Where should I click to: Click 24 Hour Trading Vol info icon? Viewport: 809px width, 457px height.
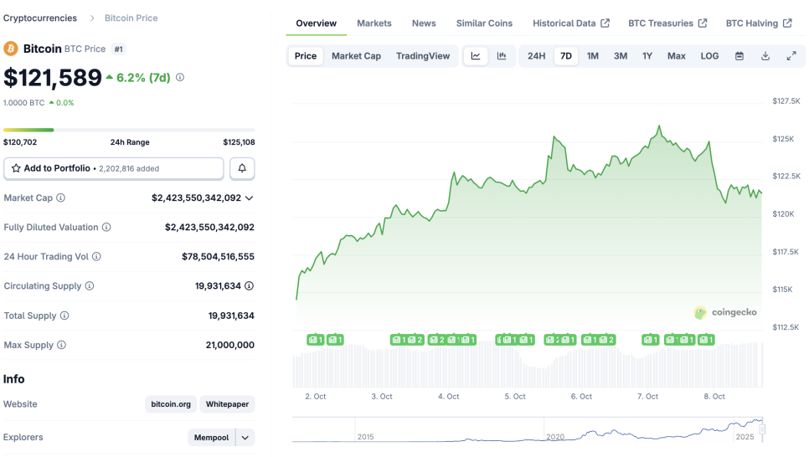(96, 257)
